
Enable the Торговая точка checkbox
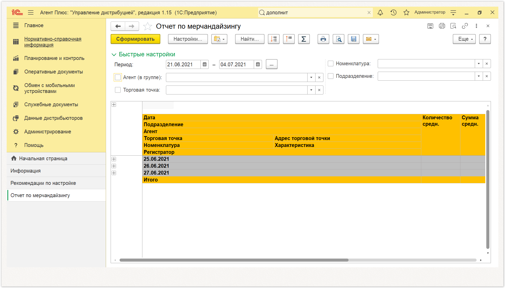click(x=118, y=90)
